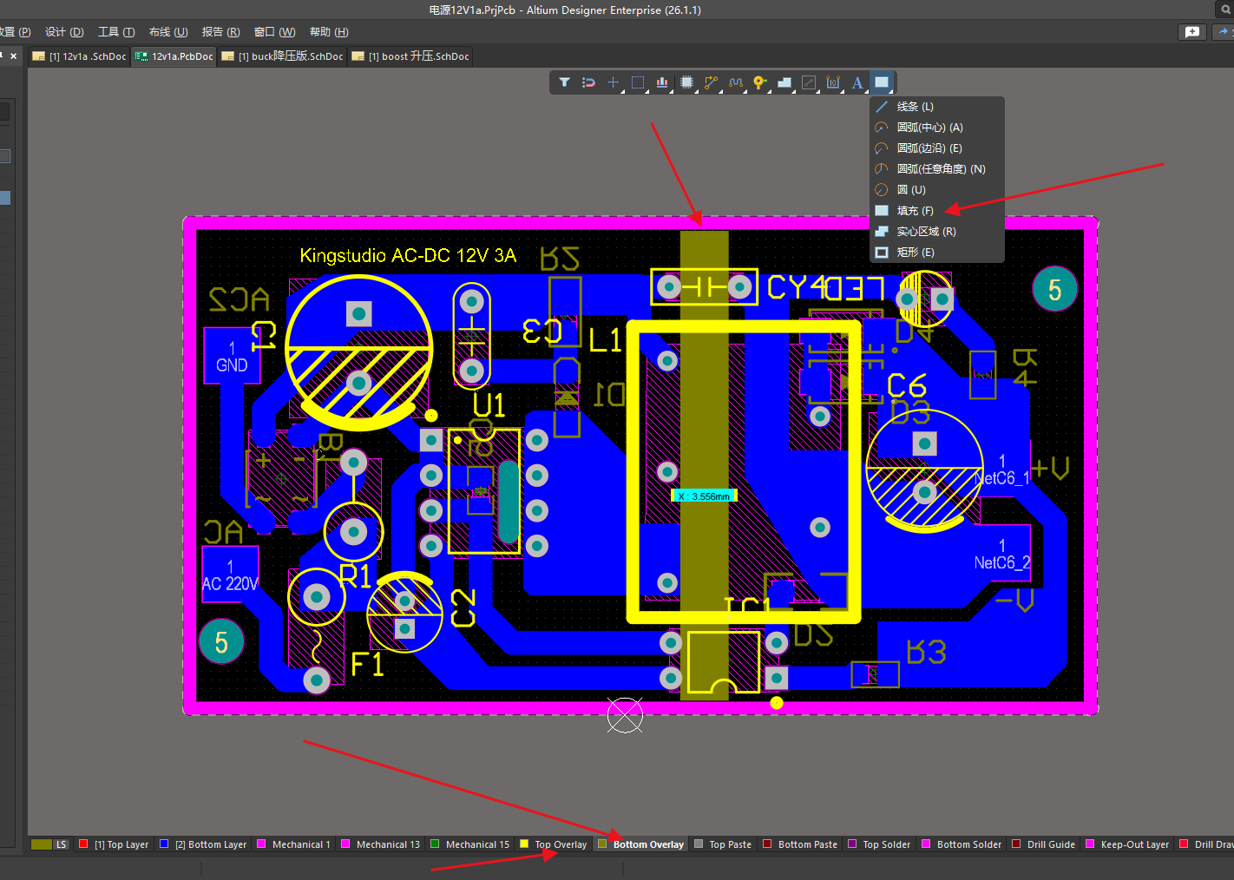1234x880 pixels.
Task: Toggle the magnet snap icon in the active bar
Action: tap(588, 82)
